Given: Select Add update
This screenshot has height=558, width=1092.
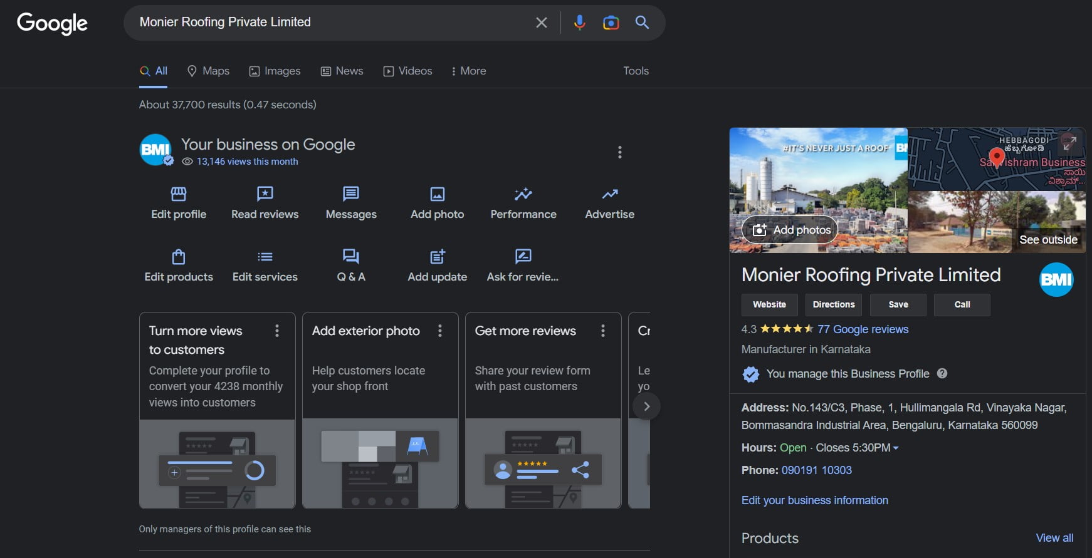Looking at the screenshot, I should point(438,266).
